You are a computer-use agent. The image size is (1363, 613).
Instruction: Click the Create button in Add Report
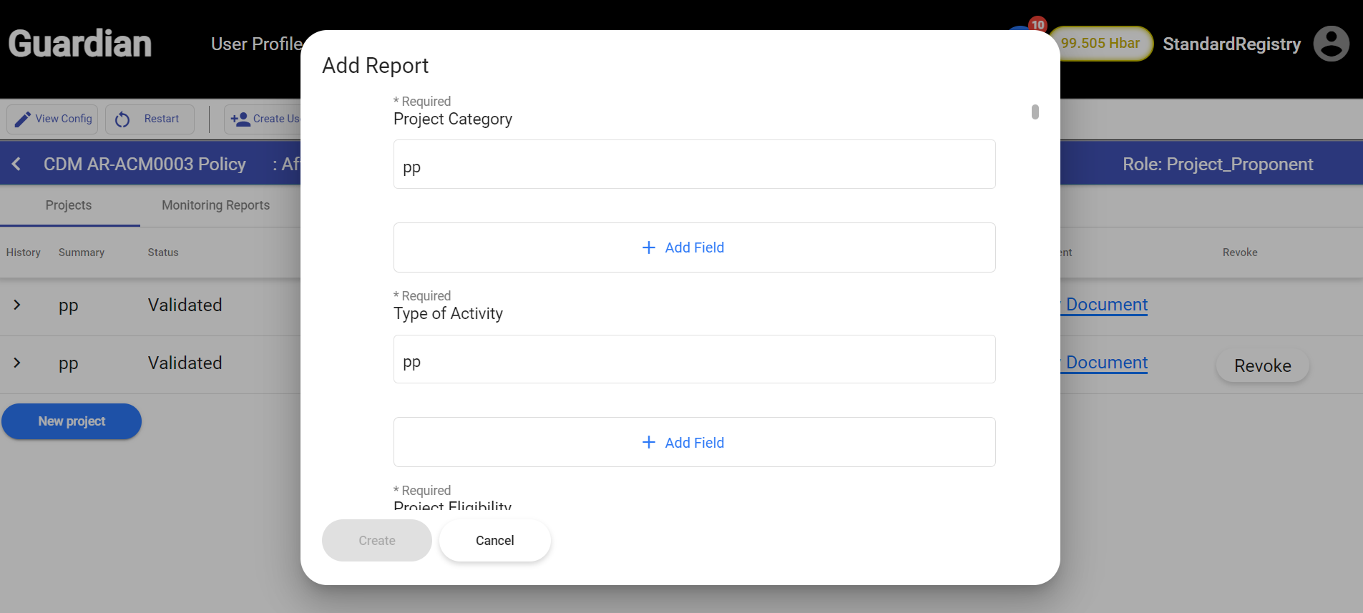(x=376, y=541)
